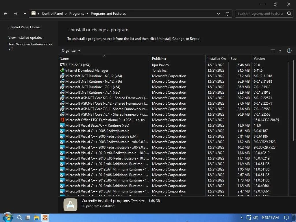Click the search magnifier icon
Screen dimensions: 296x222
289,14
